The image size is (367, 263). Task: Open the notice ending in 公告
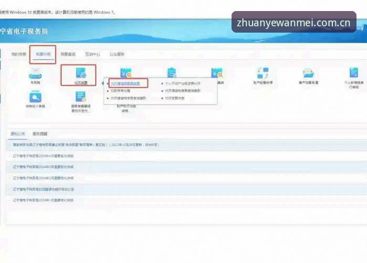[43, 189]
